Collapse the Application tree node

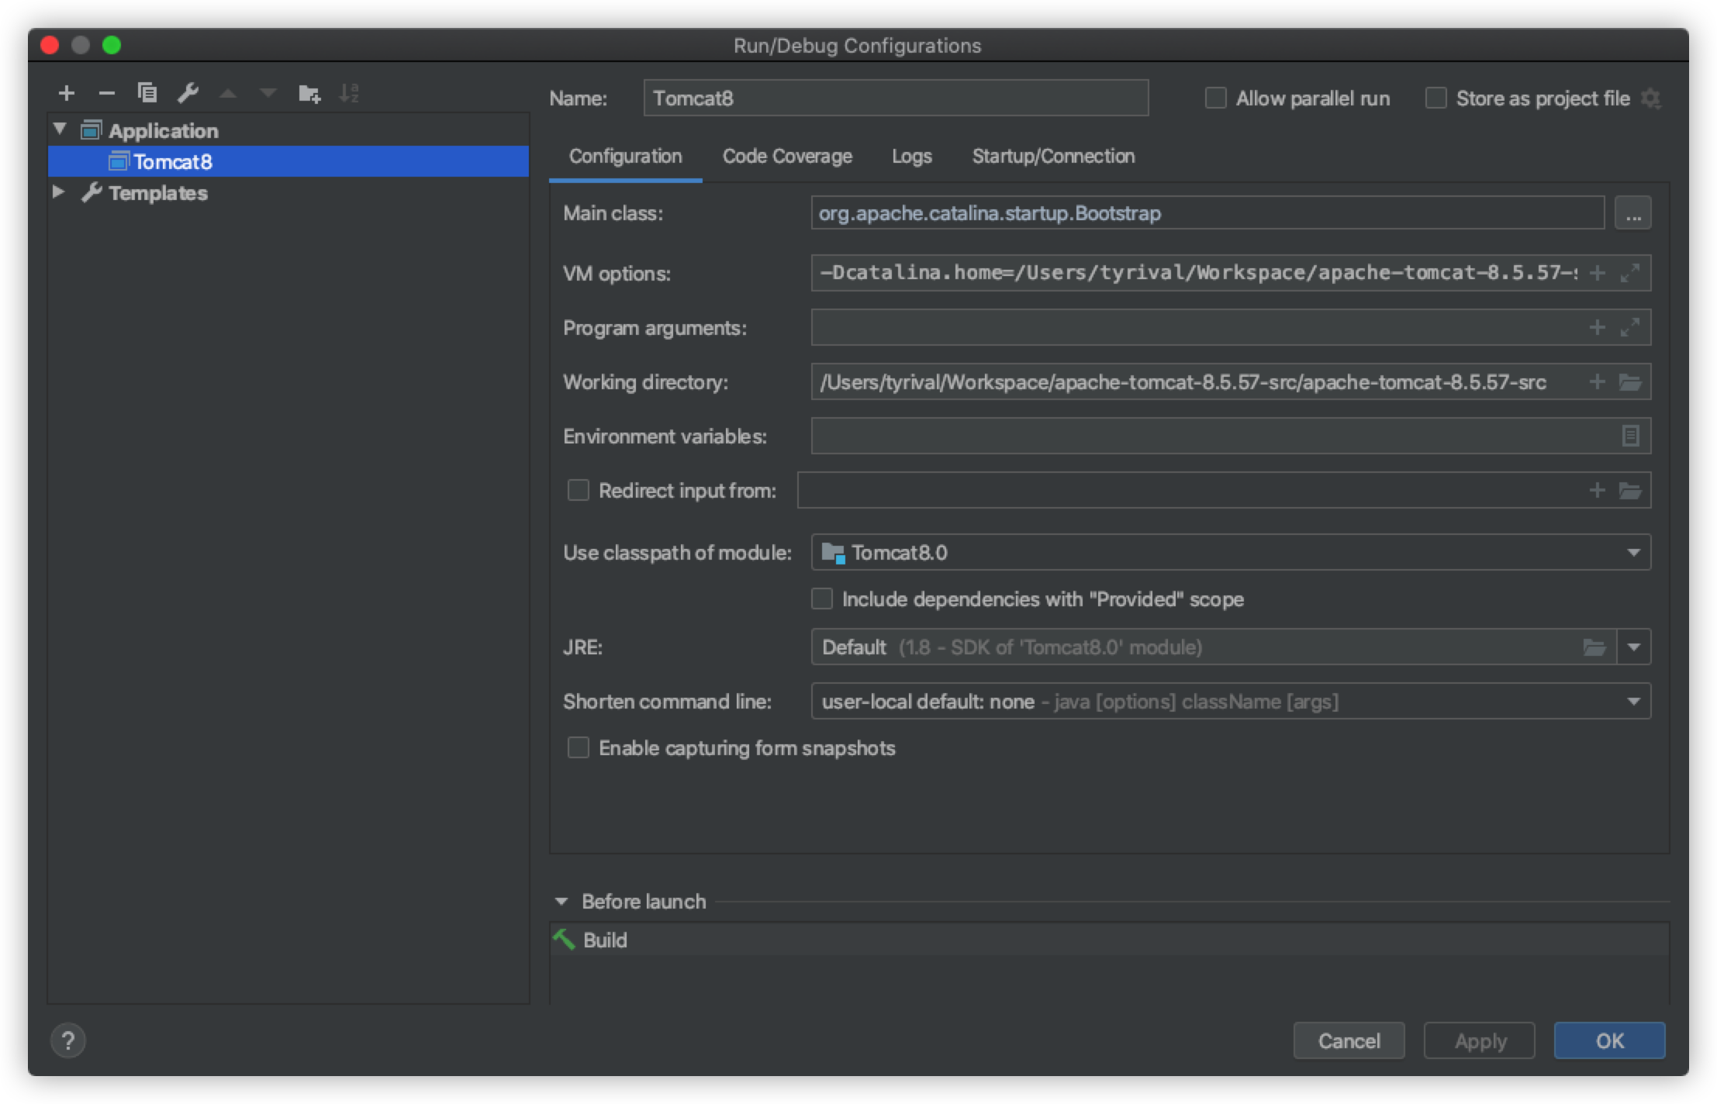click(60, 129)
